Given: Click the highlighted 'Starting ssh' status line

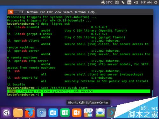Looking at the screenshot, I should coord(79,91).
